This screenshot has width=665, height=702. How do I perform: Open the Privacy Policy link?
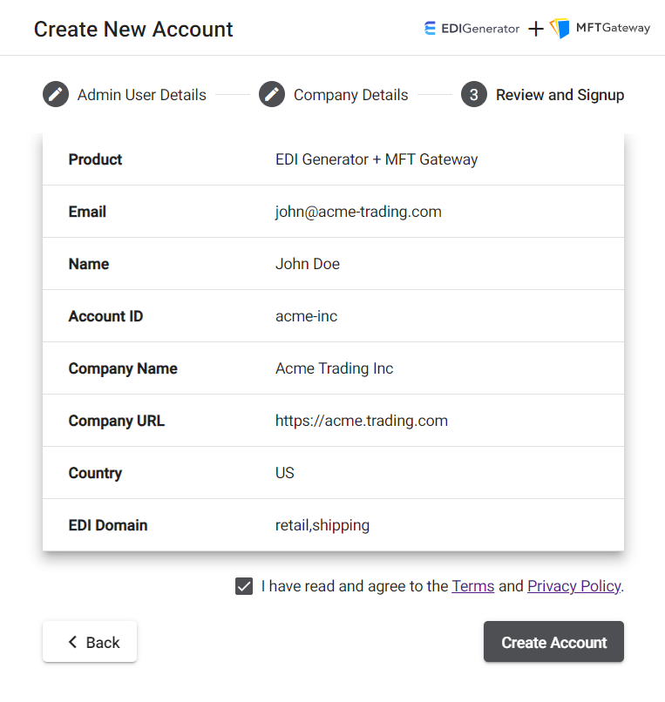(x=574, y=586)
